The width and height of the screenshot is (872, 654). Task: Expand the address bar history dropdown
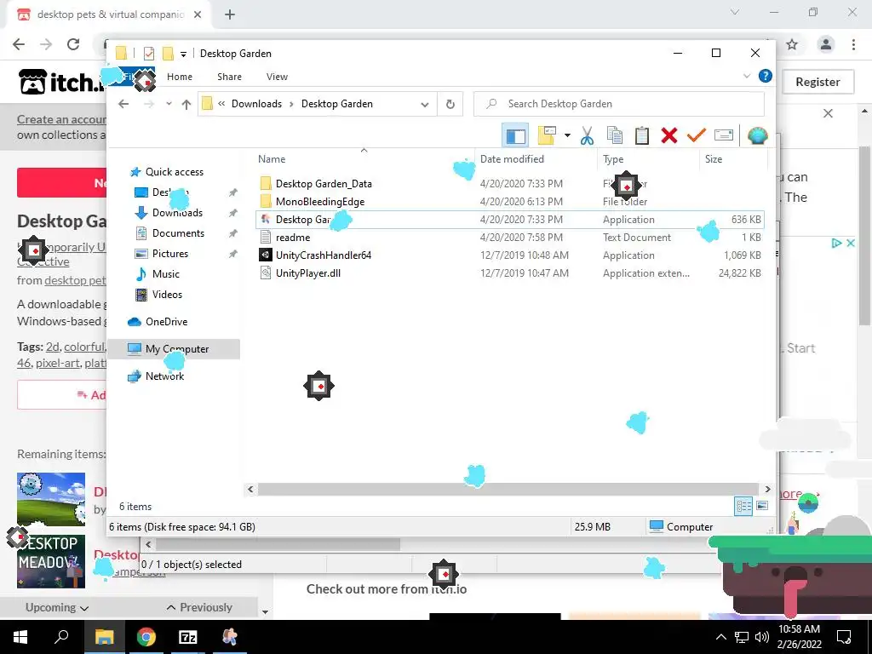425,104
